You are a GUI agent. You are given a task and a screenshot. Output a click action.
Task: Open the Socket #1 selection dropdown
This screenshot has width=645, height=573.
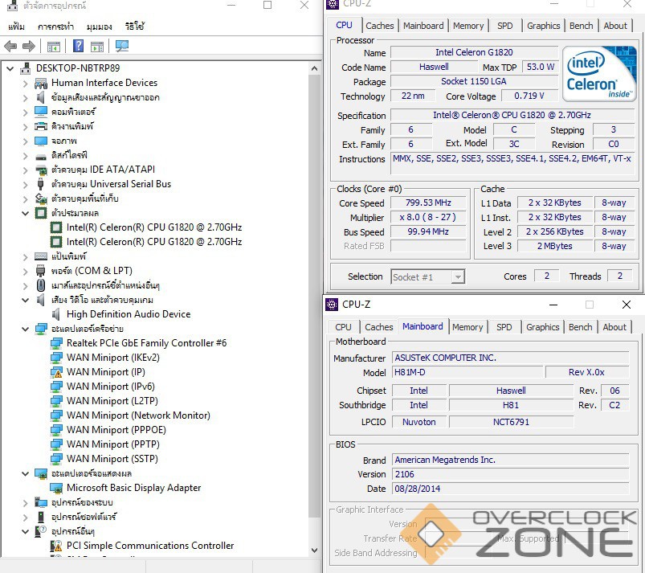pos(457,277)
